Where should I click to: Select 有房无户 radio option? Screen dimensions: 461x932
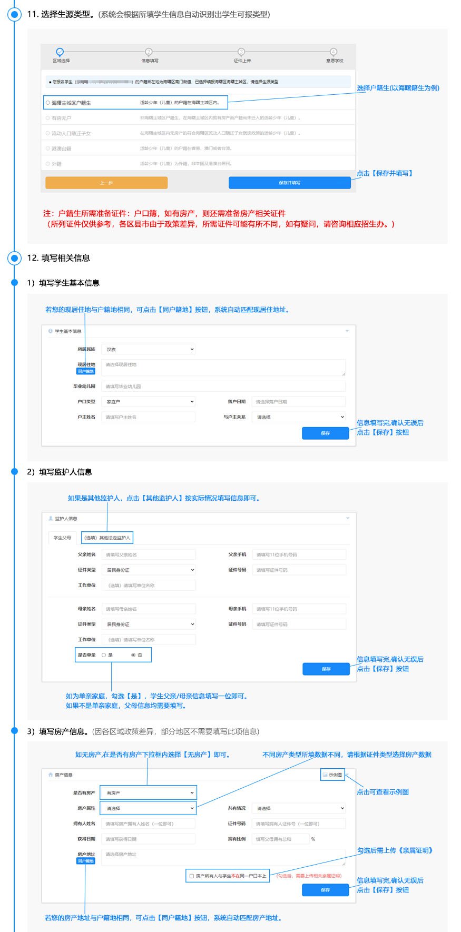point(48,118)
